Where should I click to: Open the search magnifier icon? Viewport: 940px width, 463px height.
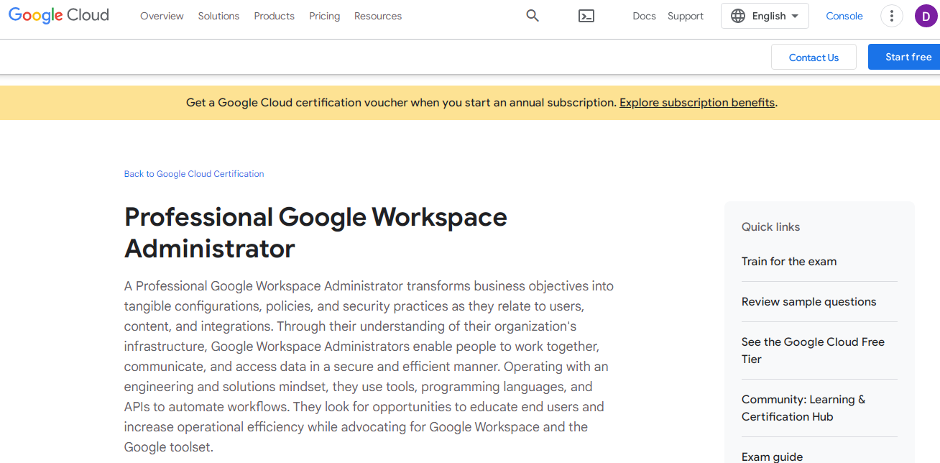[x=533, y=16]
